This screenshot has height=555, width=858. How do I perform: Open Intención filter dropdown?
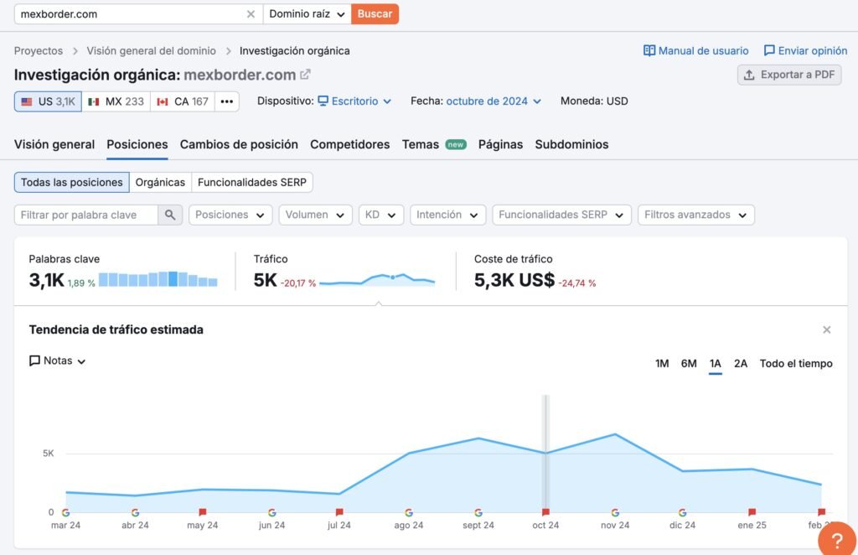447,215
